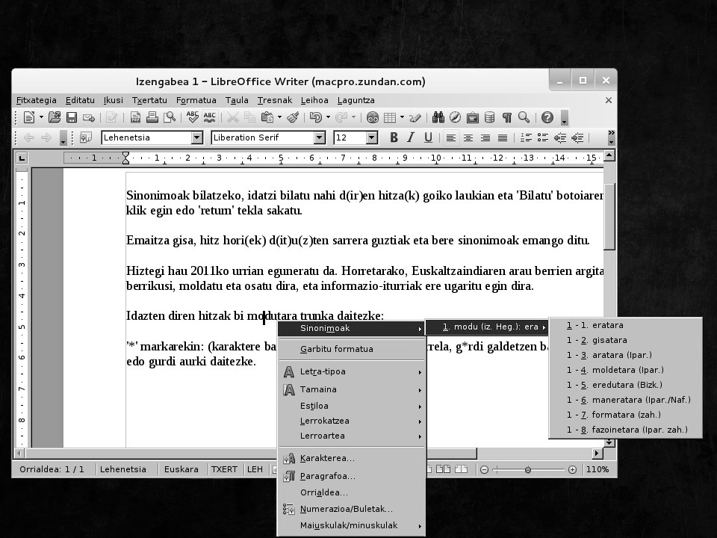
Task: Expand the Paste options arrow
Action: point(279,117)
